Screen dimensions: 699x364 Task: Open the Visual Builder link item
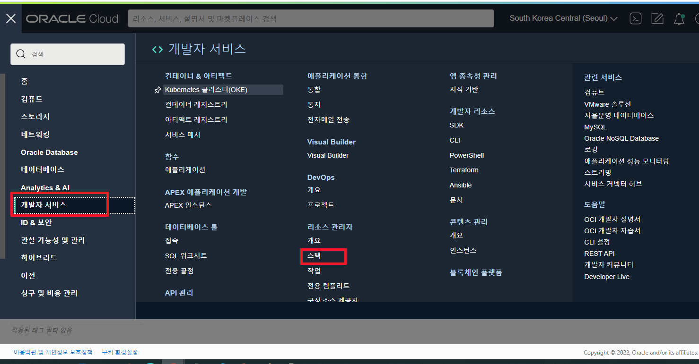(x=328, y=155)
